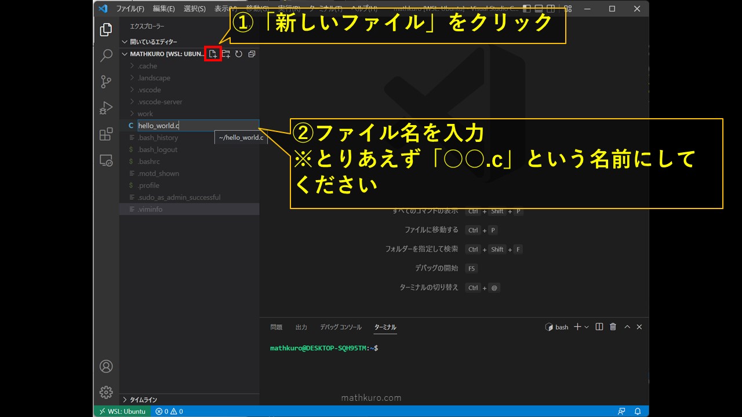Image resolution: width=742 pixels, height=417 pixels.
Task: Click the VS Code logo in title bar
Action: 103,9
